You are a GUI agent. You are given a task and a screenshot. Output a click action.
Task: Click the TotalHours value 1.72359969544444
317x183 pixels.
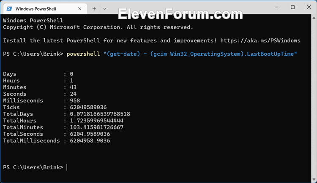click(x=97, y=121)
